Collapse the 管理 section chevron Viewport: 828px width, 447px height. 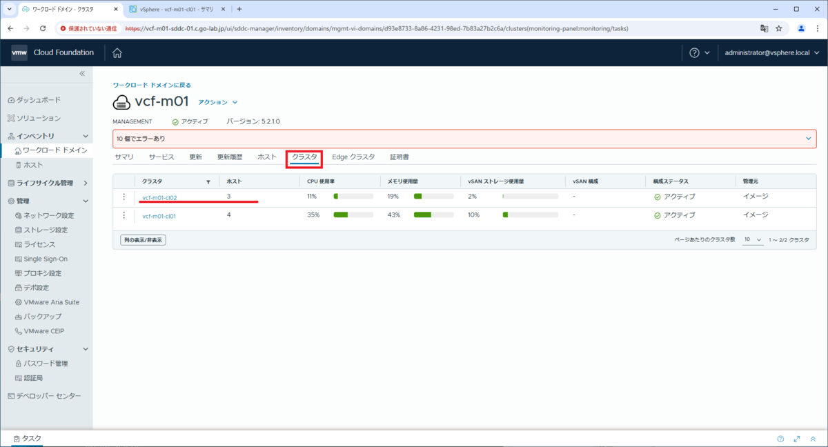(x=86, y=201)
